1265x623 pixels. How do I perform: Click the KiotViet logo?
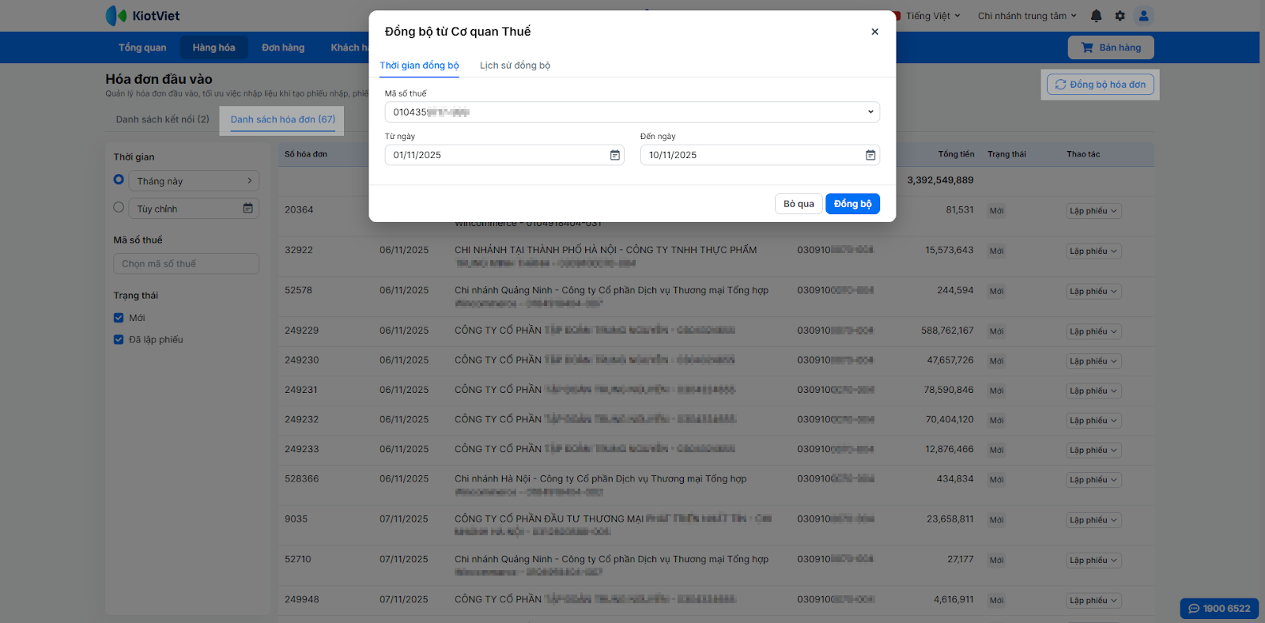143,16
